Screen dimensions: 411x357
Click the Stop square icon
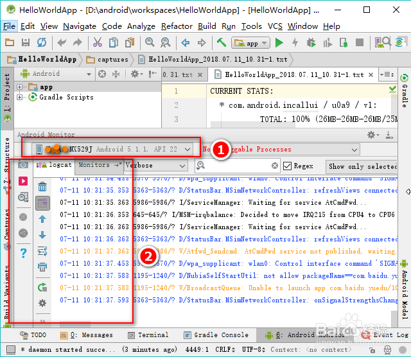coord(360,42)
